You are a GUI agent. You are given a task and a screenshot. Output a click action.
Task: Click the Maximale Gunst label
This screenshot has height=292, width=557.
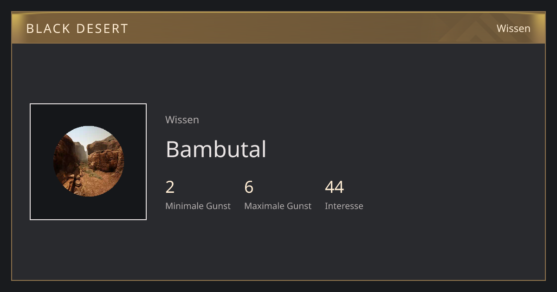click(278, 206)
